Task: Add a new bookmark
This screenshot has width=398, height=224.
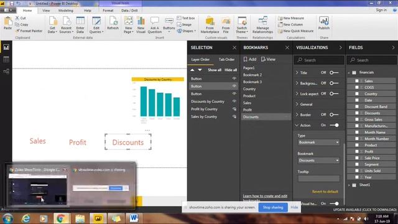Action: point(250,59)
